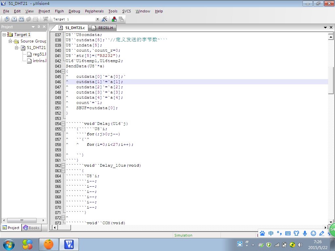This screenshot has height=251, width=335.
Task: Click the Build target toolbar icon
Action: (14, 19)
